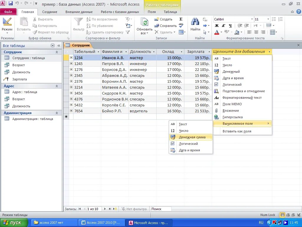This screenshot has width=302, height=227.
Task: Run the spelling check icon
Action: 181,25
